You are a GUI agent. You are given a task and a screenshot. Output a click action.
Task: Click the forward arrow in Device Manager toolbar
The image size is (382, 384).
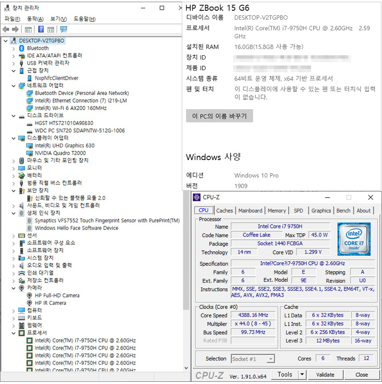(15, 29)
